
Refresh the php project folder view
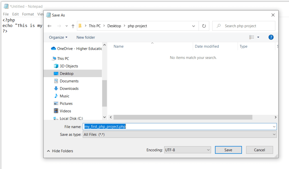coord(204,26)
